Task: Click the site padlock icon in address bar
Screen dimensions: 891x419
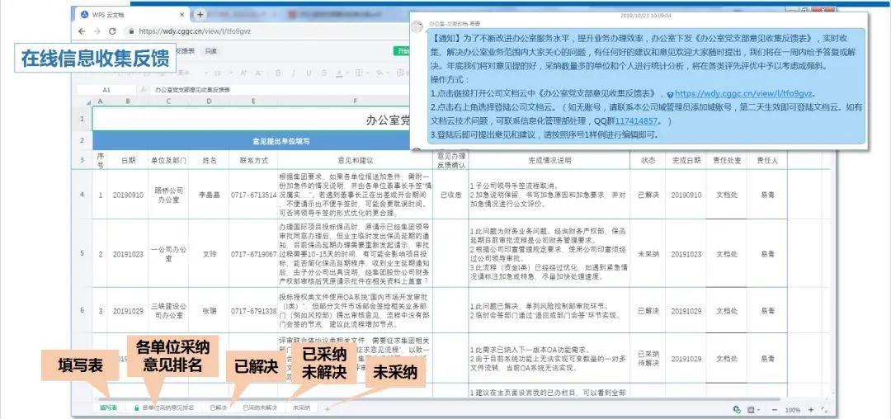Action: click(x=131, y=31)
